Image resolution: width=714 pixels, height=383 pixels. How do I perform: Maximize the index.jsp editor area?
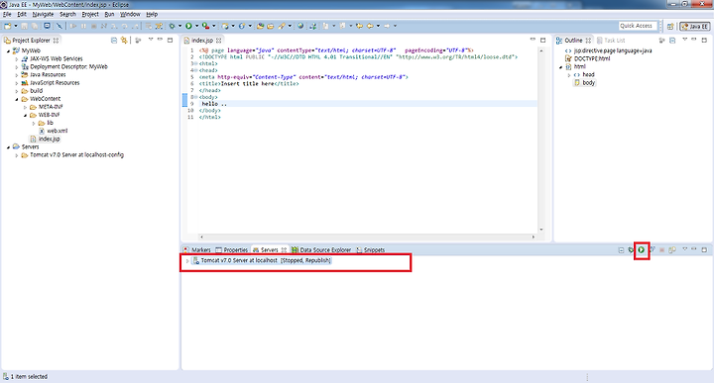(x=542, y=40)
